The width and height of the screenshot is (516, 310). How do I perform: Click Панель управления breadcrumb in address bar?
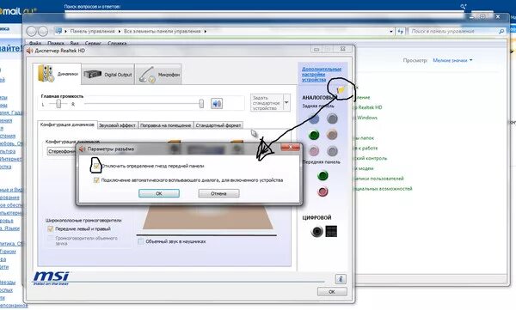[92, 31]
